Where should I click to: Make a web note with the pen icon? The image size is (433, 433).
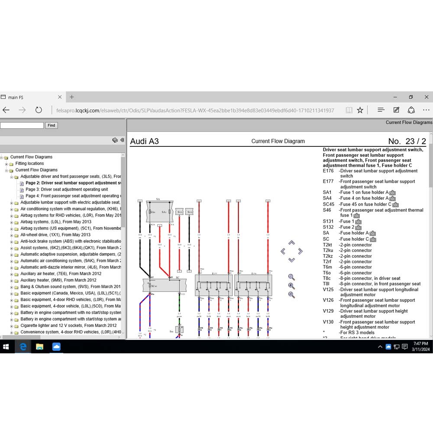coord(396,110)
